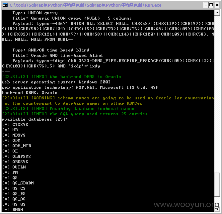Click 'Title: Oracle AND time-based blind' line
The width and height of the screenshot is (222, 214).
57,55
